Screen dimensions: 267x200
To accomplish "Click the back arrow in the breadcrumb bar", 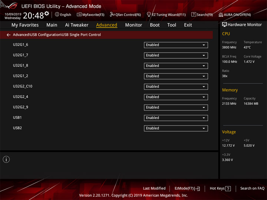I will click(9, 35).
